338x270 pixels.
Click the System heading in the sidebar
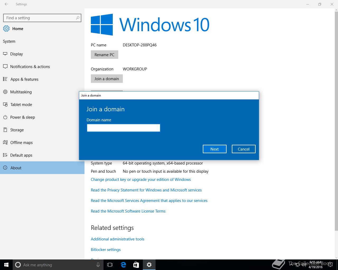9,41
